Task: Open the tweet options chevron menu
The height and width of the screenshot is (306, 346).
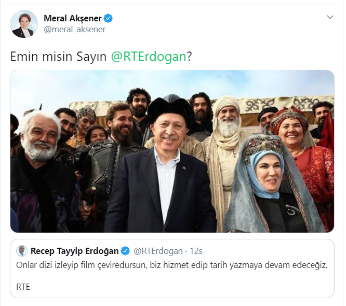Action: (330, 17)
